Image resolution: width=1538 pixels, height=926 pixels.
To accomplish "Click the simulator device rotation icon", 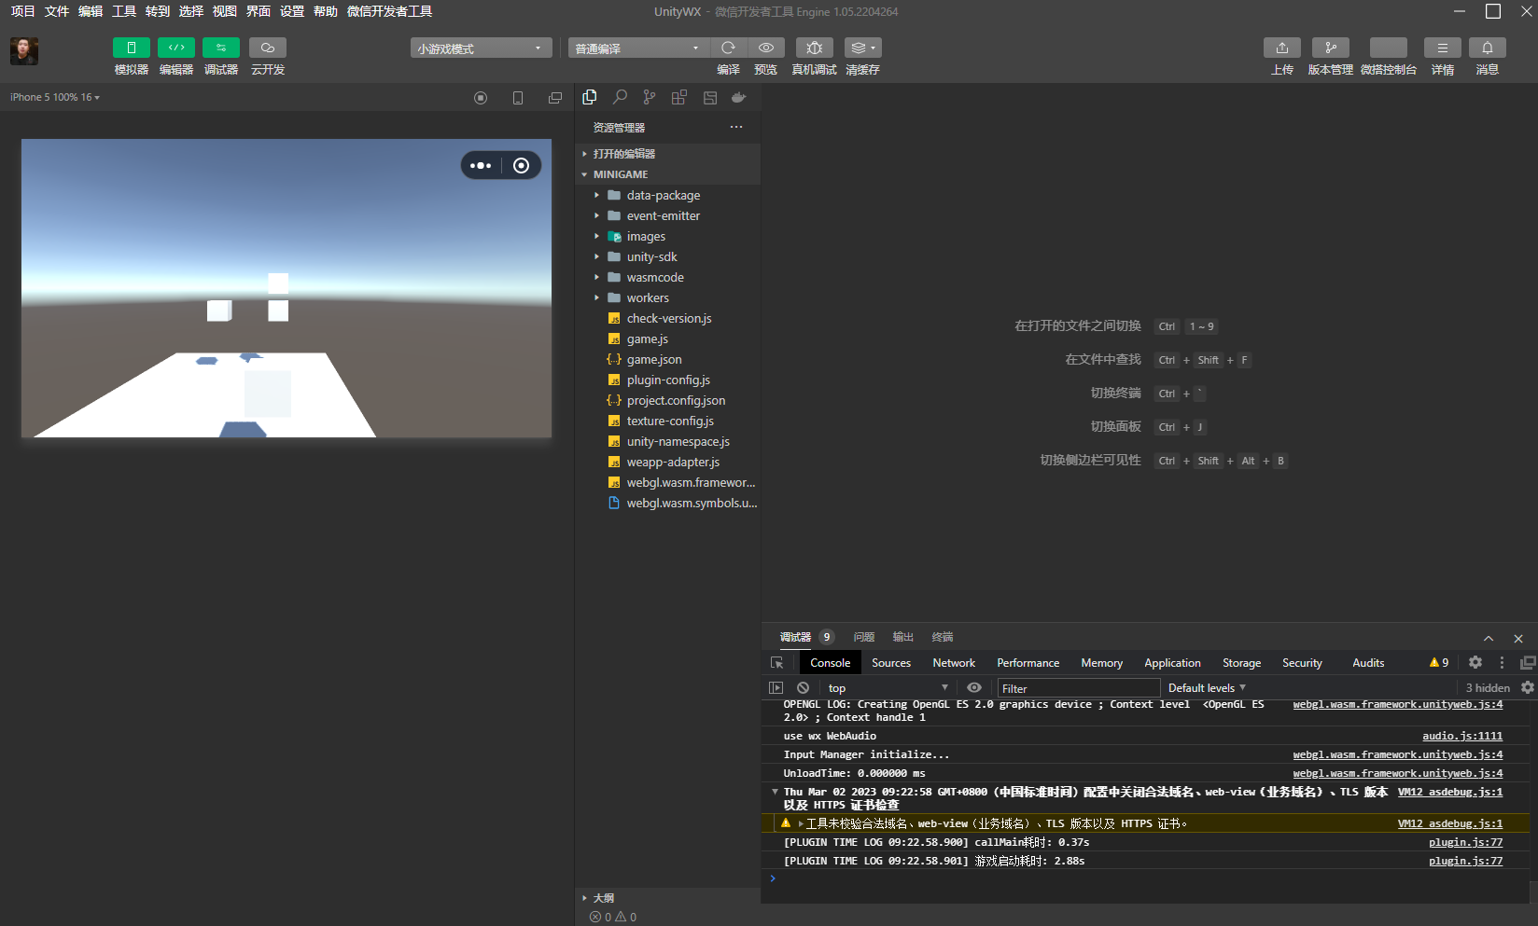I will tap(518, 98).
